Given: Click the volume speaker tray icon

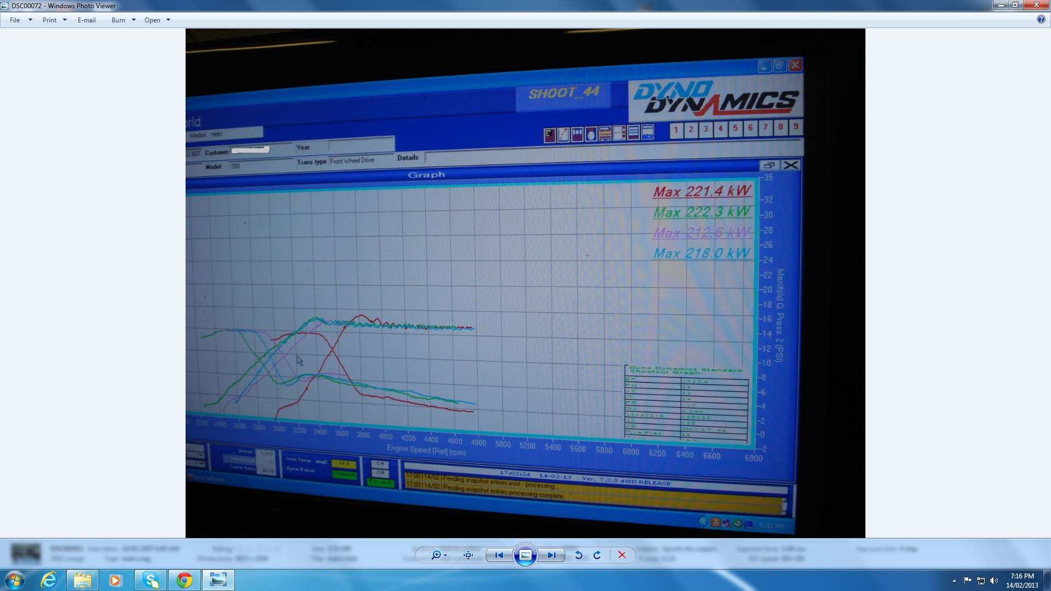Looking at the screenshot, I should tap(994, 581).
